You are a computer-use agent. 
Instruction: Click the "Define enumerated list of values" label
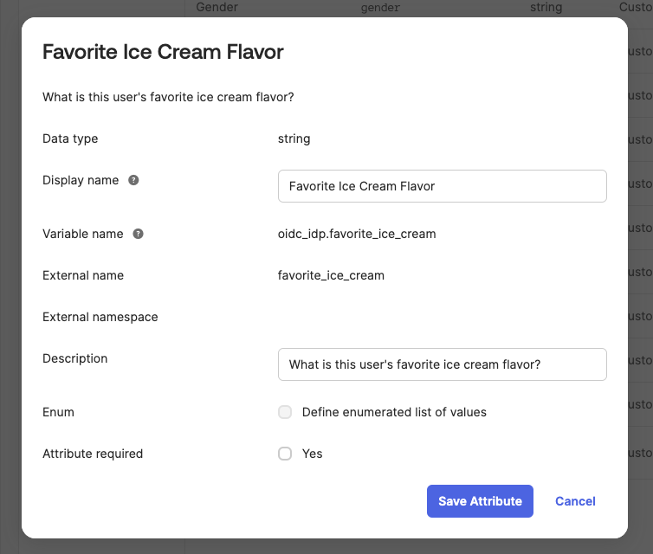394,412
